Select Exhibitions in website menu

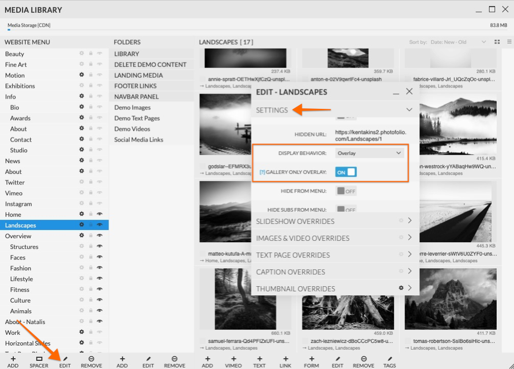point(20,86)
